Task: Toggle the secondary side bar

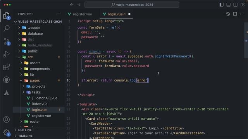Action: (x=235, y=5)
